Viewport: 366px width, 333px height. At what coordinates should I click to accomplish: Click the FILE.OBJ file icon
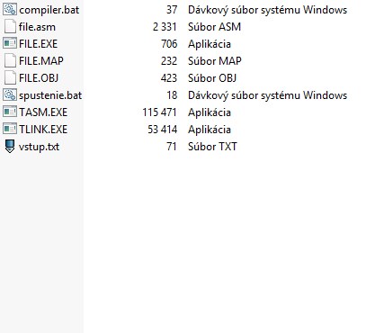coord(10,78)
